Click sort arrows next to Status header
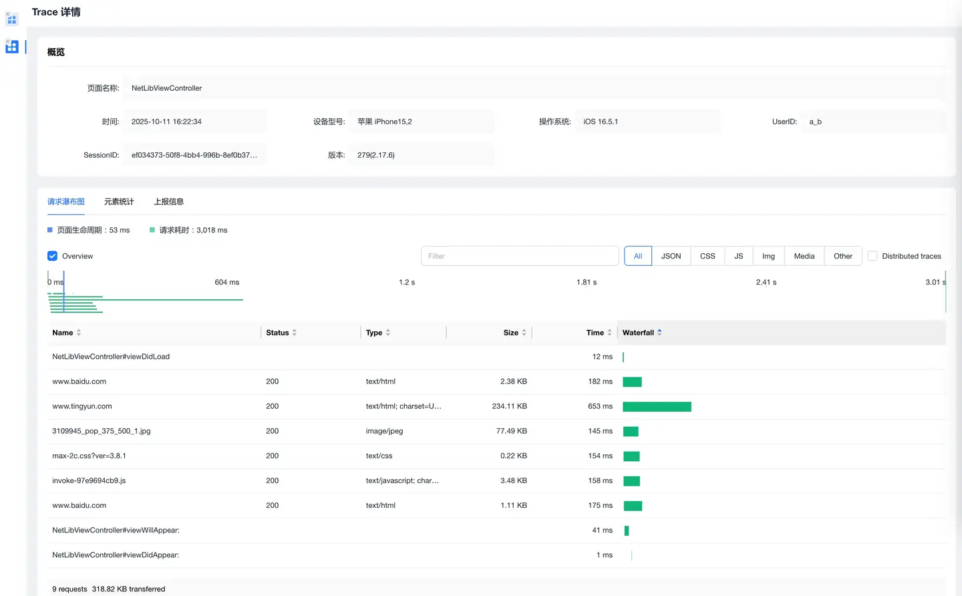This screenshot has width=962, height=596. pyautogui.click(x=295, y=333)
